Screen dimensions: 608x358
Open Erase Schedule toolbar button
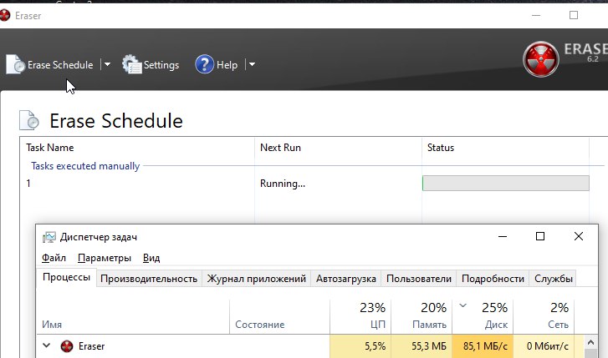click(x=49, y=64)
